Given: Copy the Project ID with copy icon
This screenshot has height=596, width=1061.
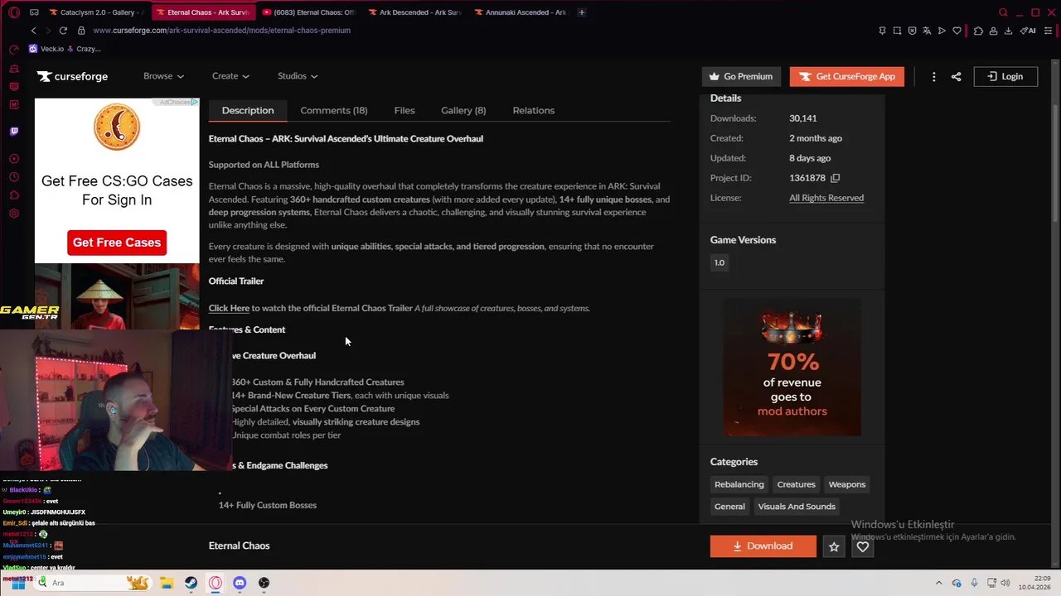Looking at the screenshot, I should pos(835,178).
